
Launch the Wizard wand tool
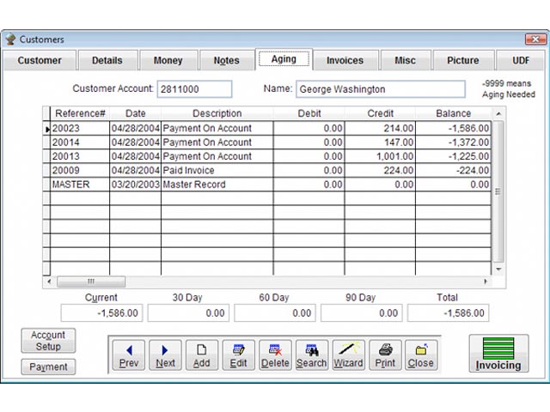coord(348,354)
